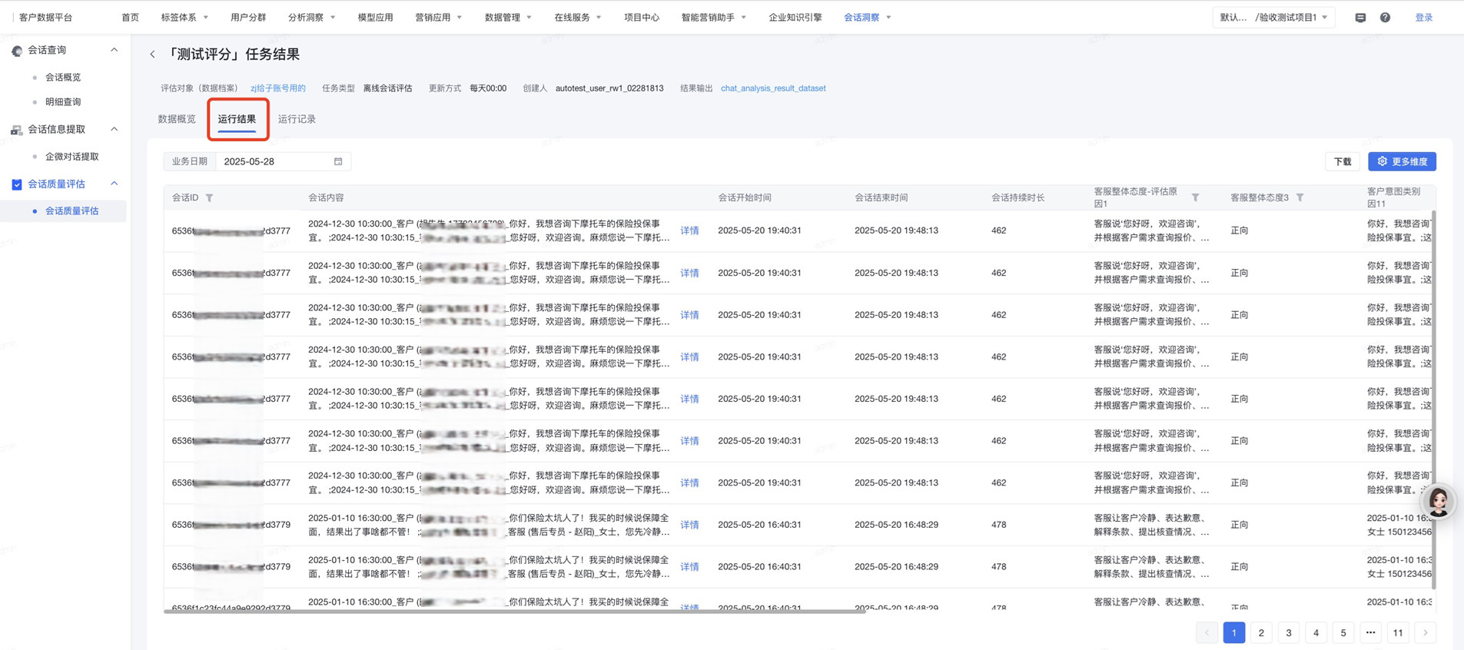Click the filter icon next to 会话ID

[x=210, y=198]
